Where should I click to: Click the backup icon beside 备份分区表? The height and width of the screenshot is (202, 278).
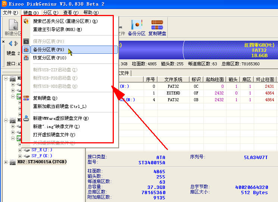(x=26, y=50)
